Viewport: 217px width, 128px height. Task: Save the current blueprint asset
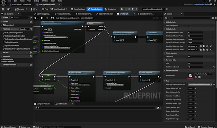coord(3,9)
